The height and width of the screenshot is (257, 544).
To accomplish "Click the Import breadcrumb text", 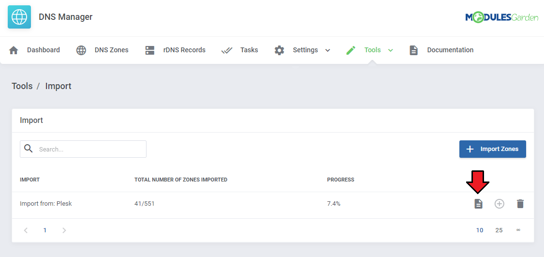I will click(59, 86).
